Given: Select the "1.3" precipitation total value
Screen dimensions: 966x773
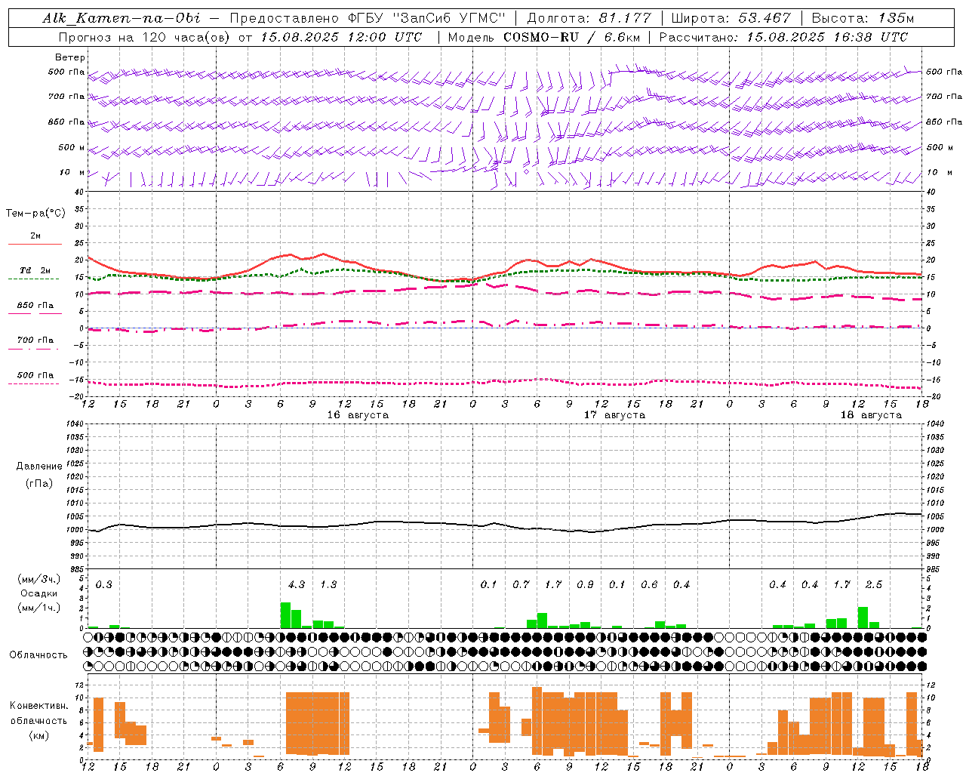Looking at the screenshot, I should 328,584.
